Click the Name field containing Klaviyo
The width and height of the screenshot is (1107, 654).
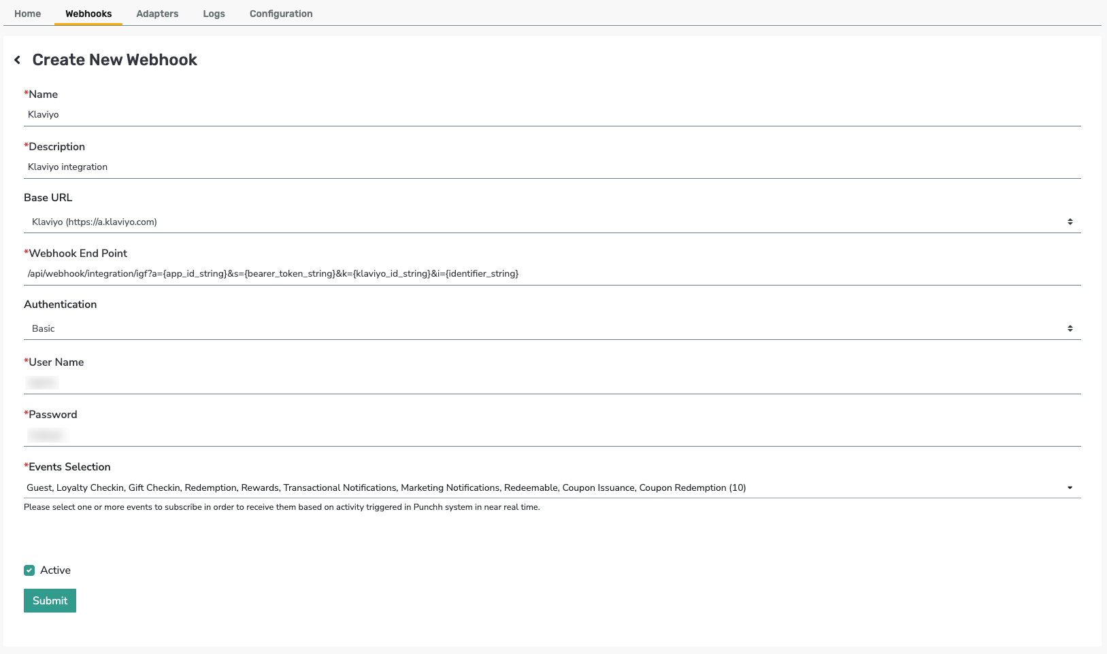[552, 115]
